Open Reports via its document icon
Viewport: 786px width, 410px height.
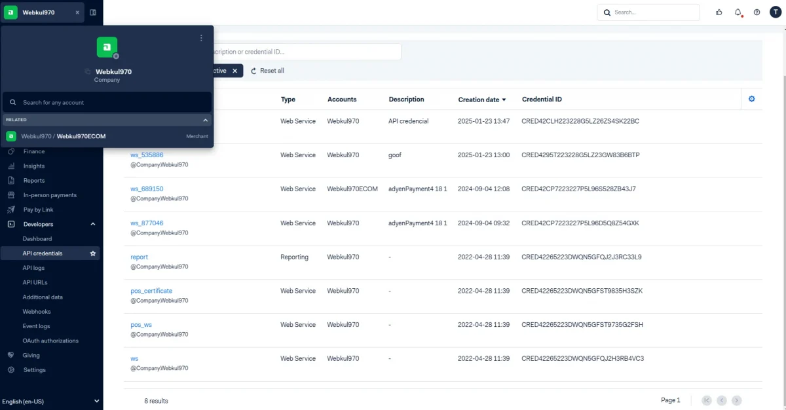[10, 180]
